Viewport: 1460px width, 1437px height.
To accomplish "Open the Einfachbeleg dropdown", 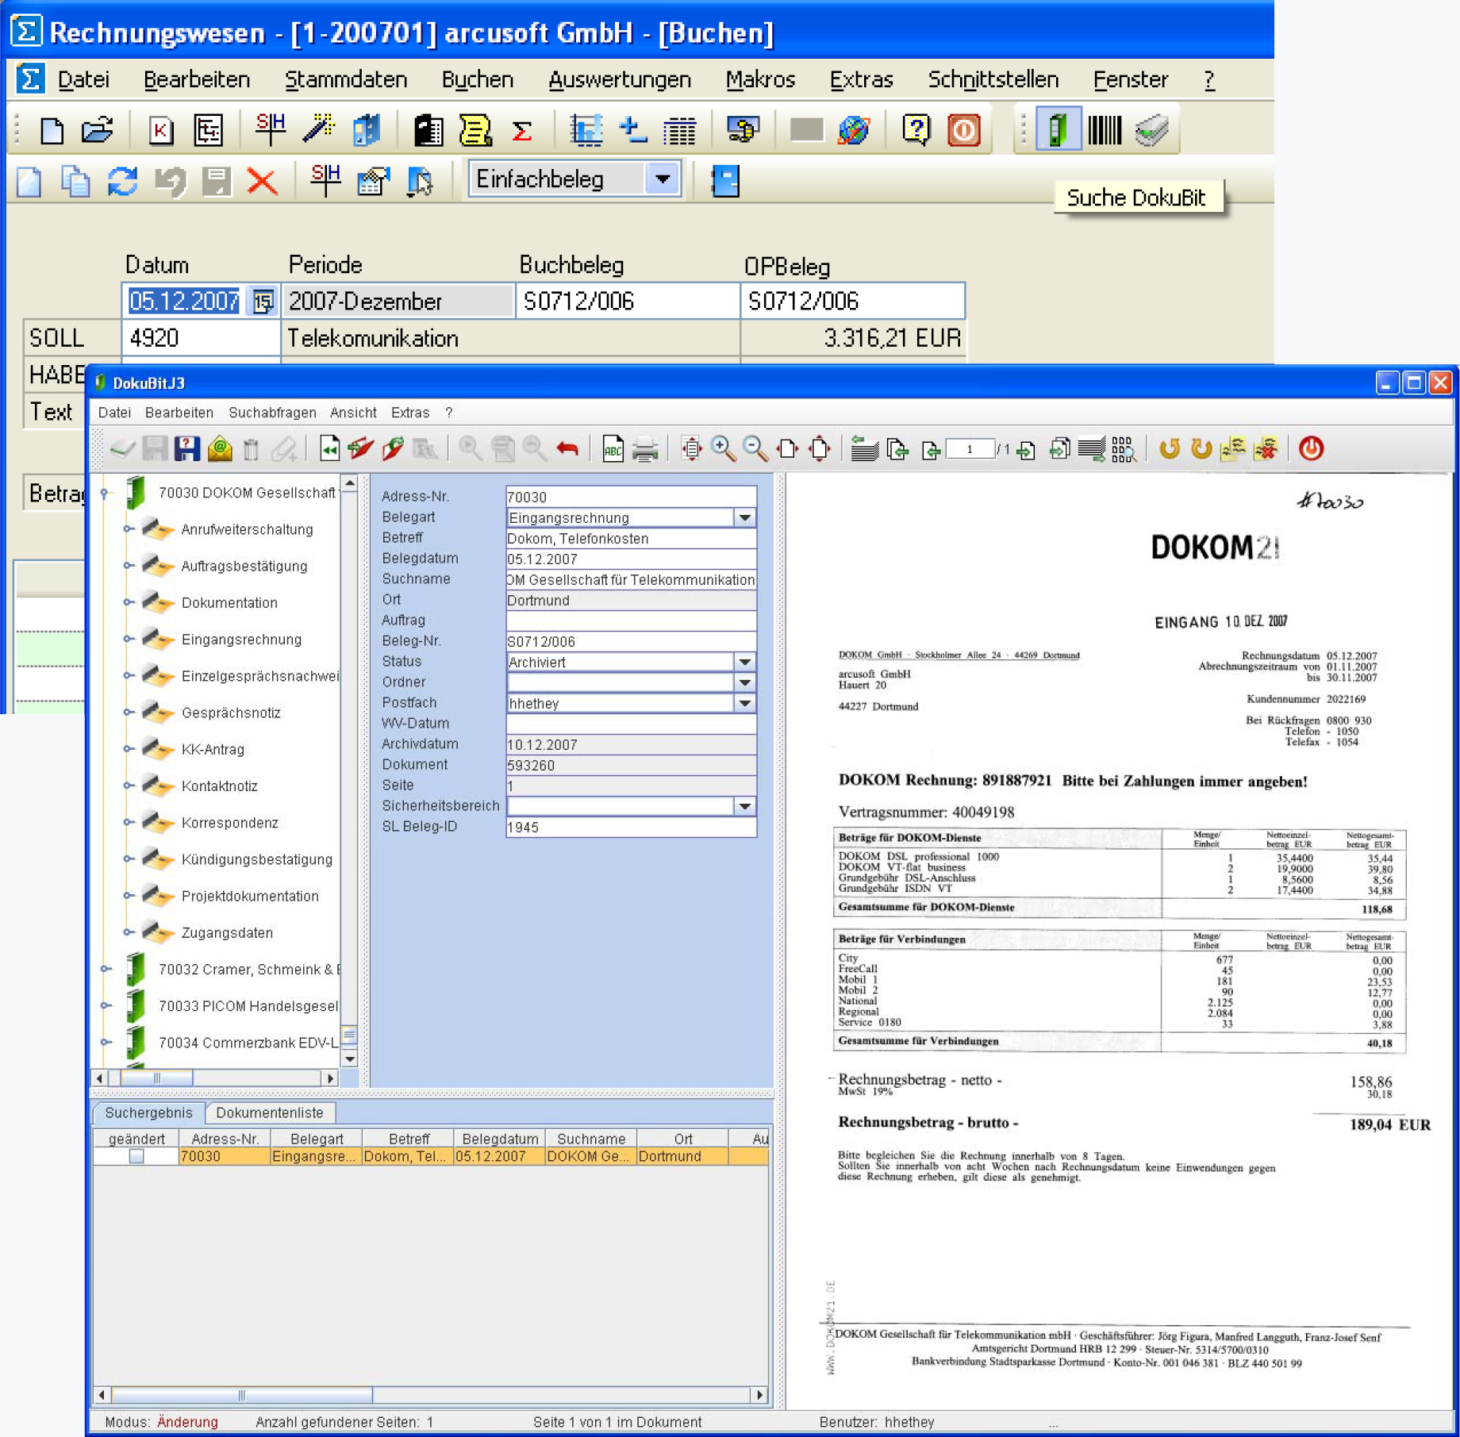I will click(663, 179).
